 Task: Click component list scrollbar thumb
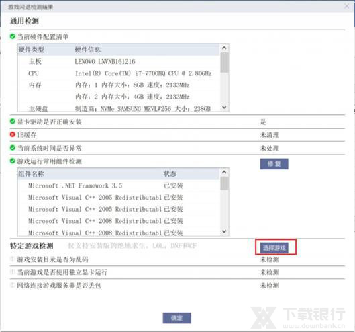(x=224, y=183)
